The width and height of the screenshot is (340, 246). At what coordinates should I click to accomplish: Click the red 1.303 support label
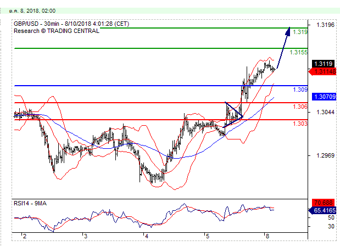tap(300, 124)
